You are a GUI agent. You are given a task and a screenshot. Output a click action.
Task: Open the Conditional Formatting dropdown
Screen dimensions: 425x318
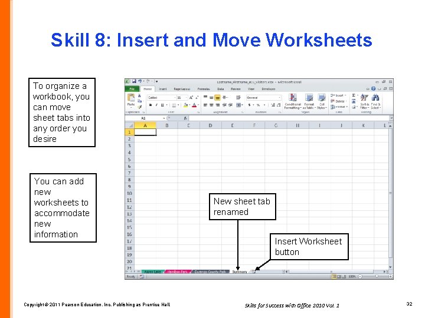[293, 101]
